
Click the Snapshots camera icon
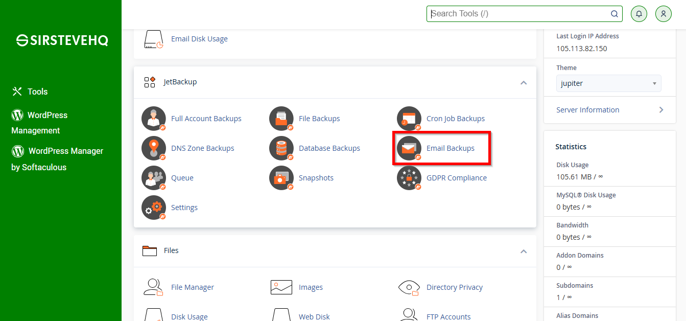(281, 178)
